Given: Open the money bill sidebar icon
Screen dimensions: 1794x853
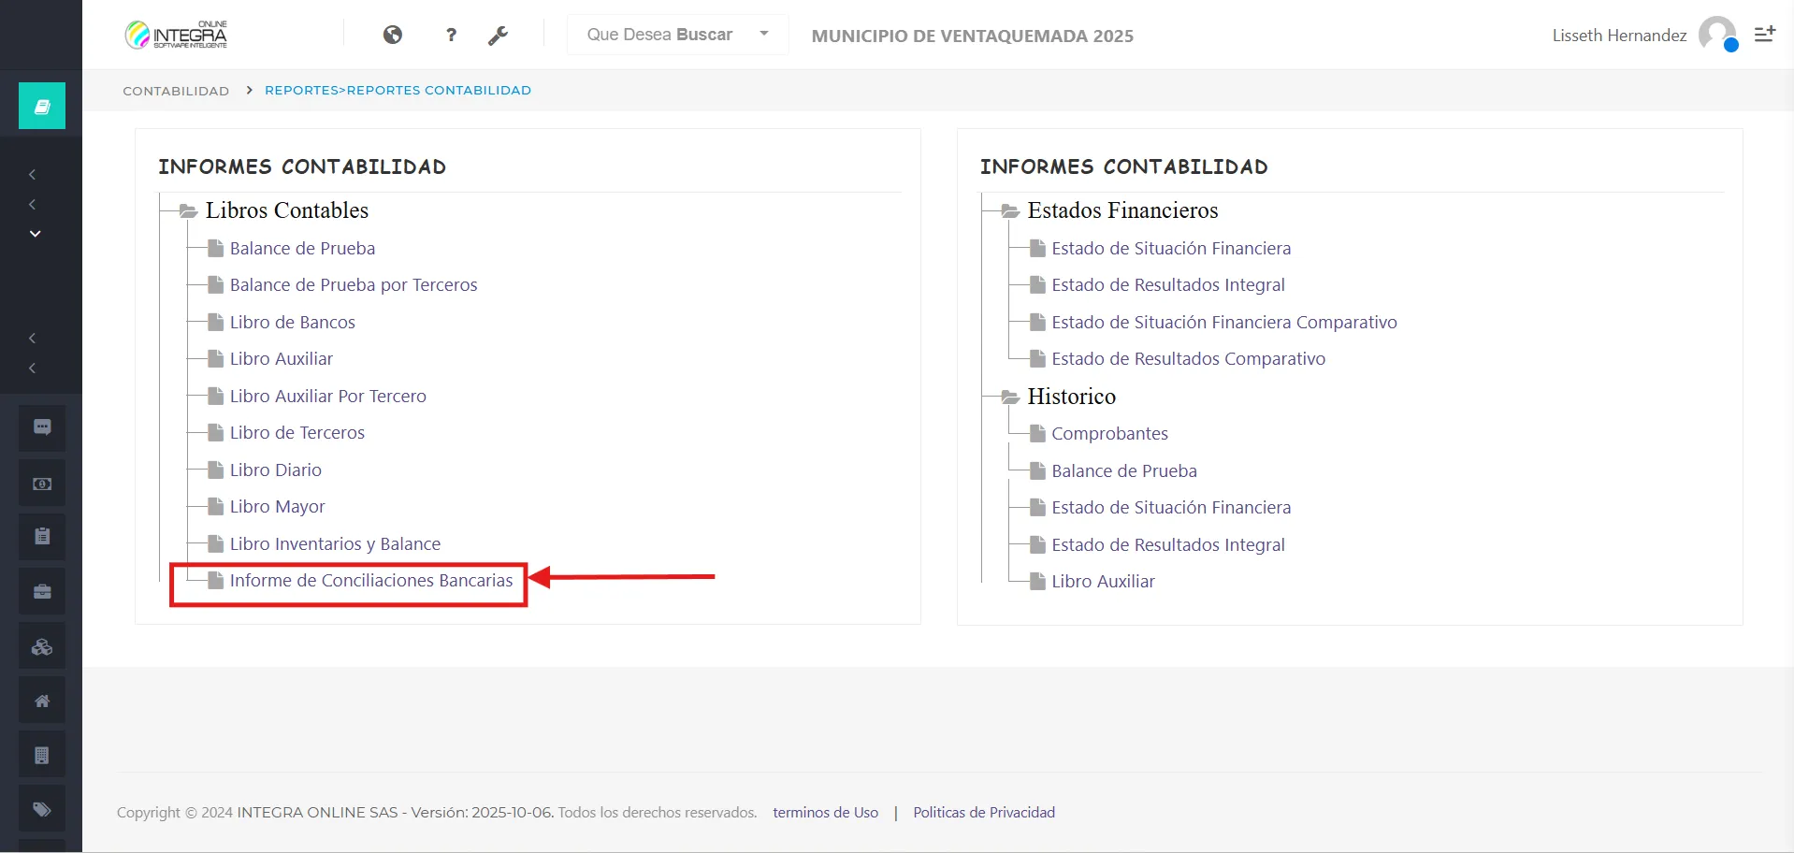Looking at the screenshot, I should [42, 484].
